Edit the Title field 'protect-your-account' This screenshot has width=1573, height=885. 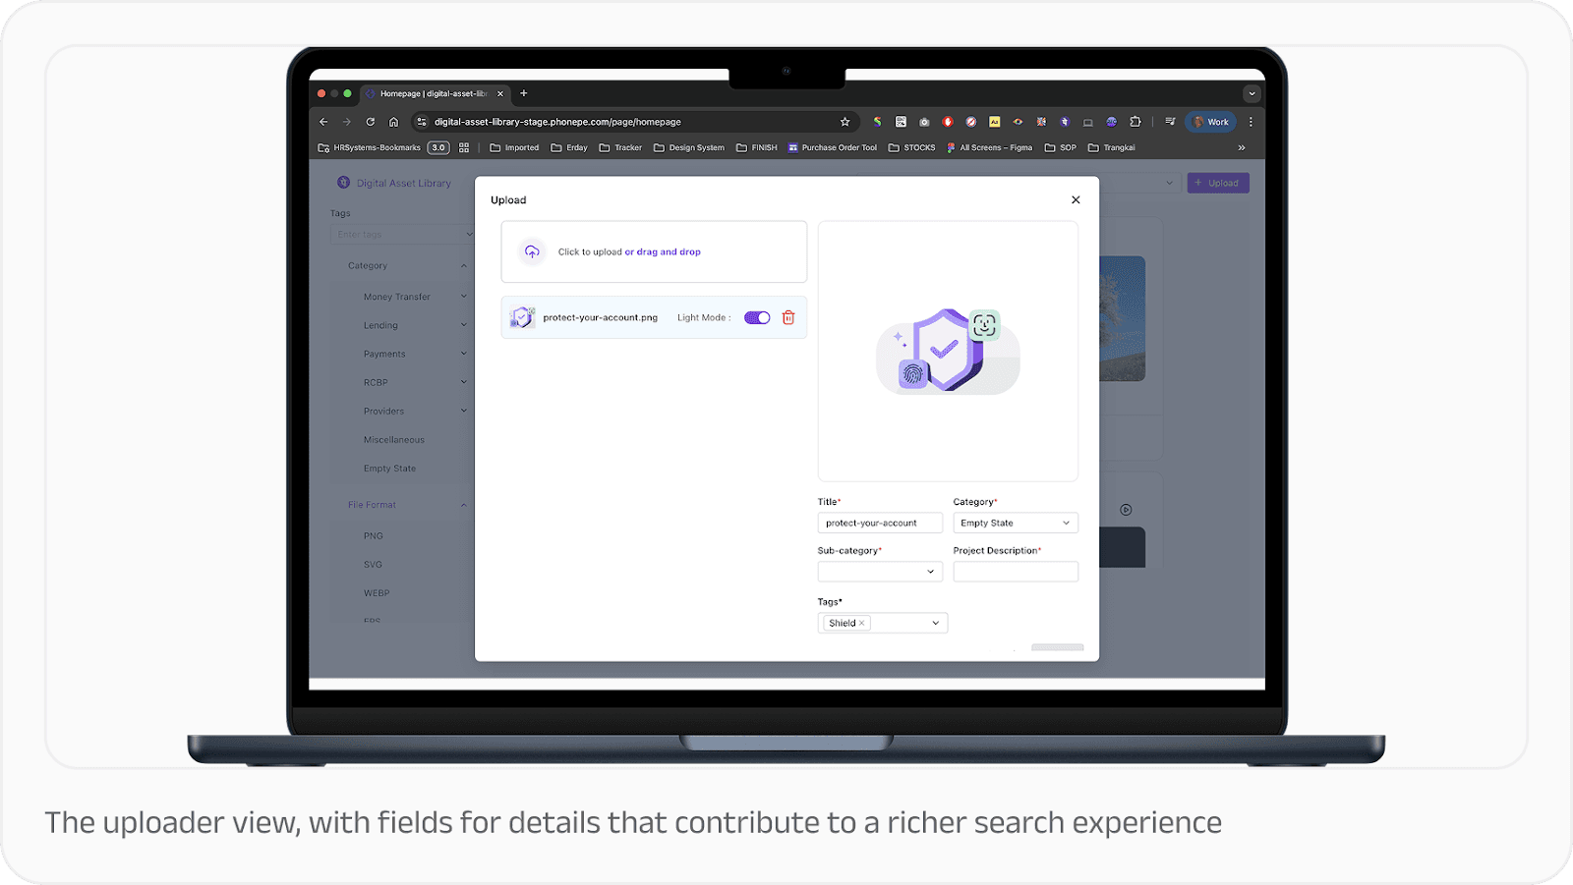click(880, 523)
